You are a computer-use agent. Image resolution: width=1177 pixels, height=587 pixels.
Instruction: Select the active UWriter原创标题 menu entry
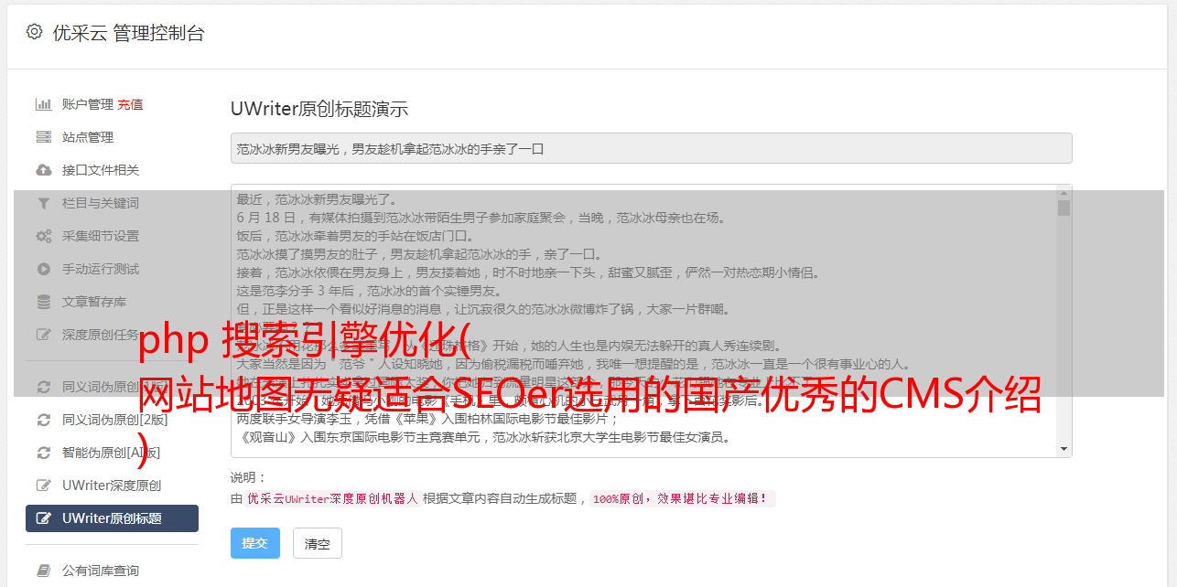click(x=112, y=518)
